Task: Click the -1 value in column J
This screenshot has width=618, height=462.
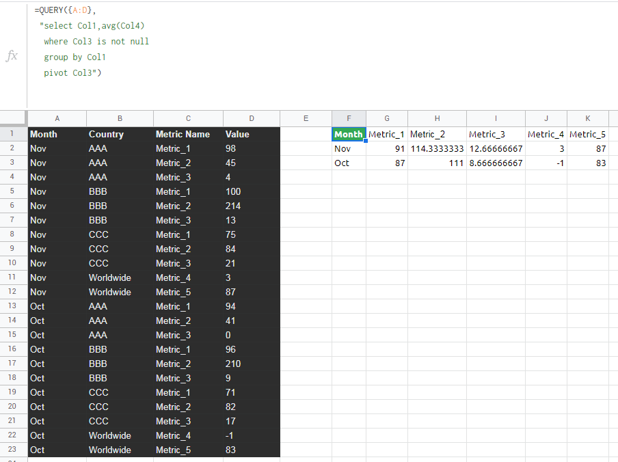Action: [546, 163]
